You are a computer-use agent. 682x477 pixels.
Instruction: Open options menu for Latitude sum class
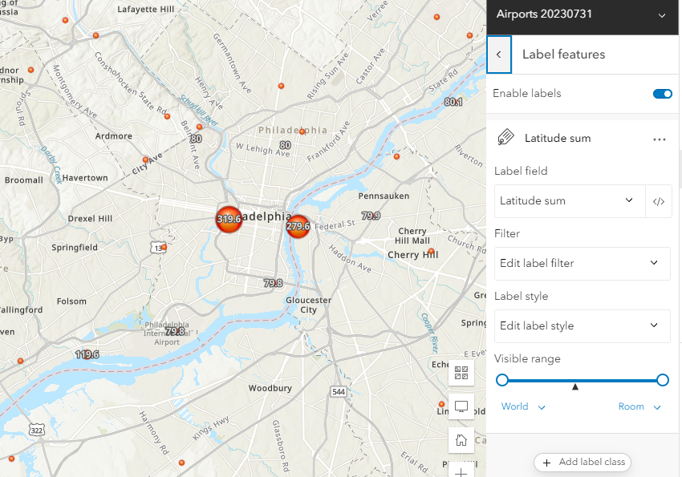660,139
